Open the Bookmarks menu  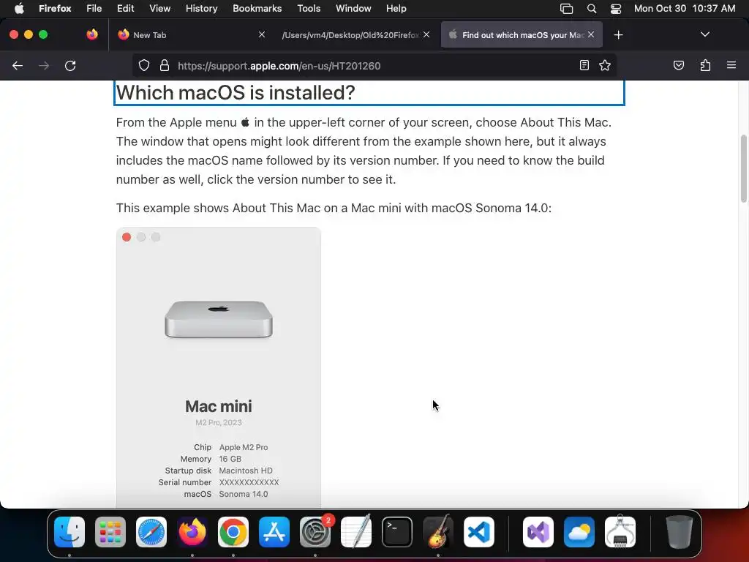tap(257, 9)
